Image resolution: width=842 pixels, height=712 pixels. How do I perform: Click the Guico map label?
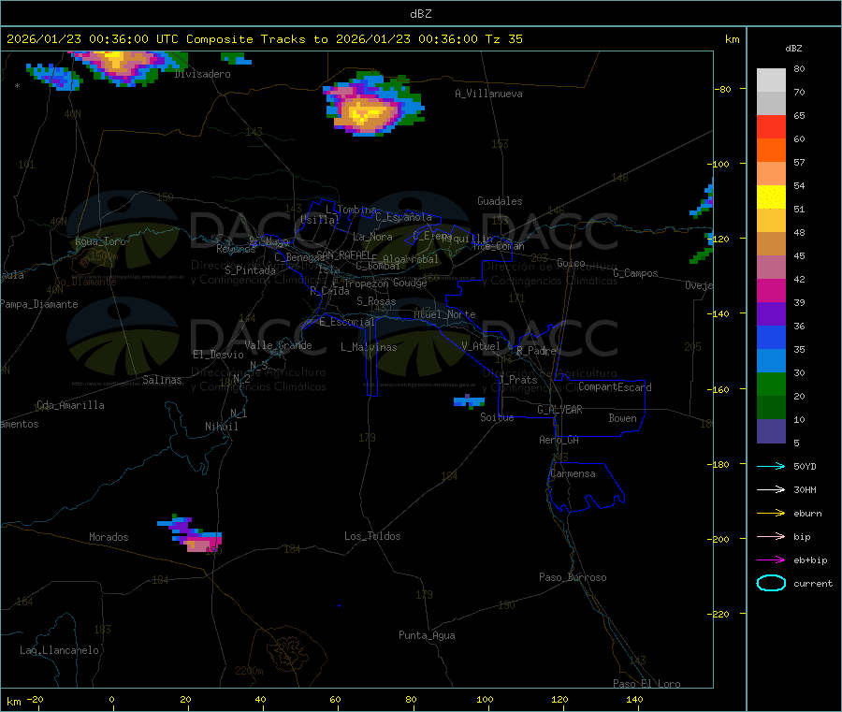coord(571,263)
